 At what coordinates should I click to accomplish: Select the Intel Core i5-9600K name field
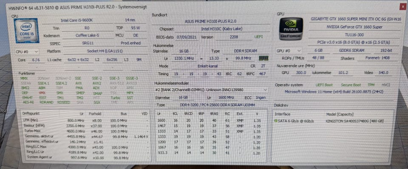pos(77,20)
